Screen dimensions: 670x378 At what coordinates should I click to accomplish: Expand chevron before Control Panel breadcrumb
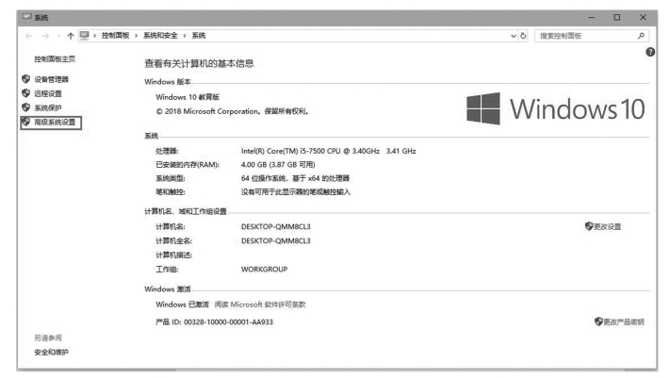[94, 36]
